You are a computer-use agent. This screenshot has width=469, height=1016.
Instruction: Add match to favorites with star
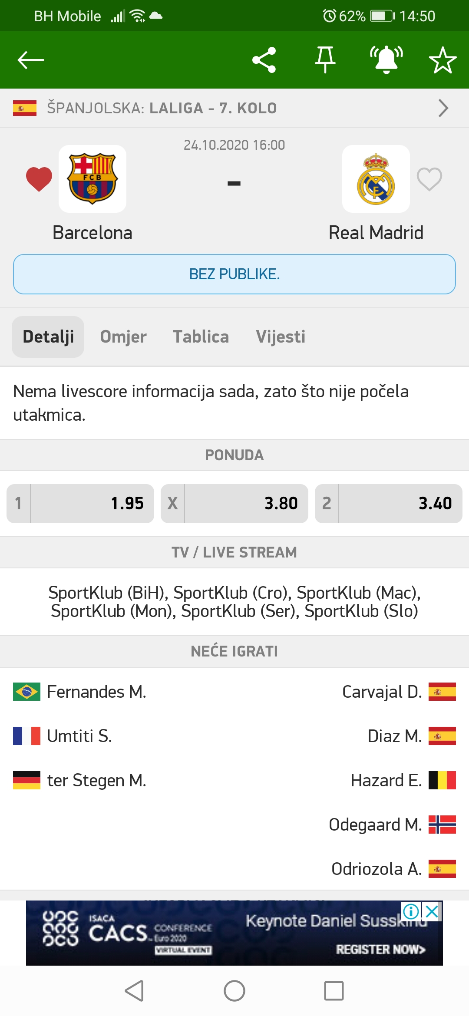[443, 60]
